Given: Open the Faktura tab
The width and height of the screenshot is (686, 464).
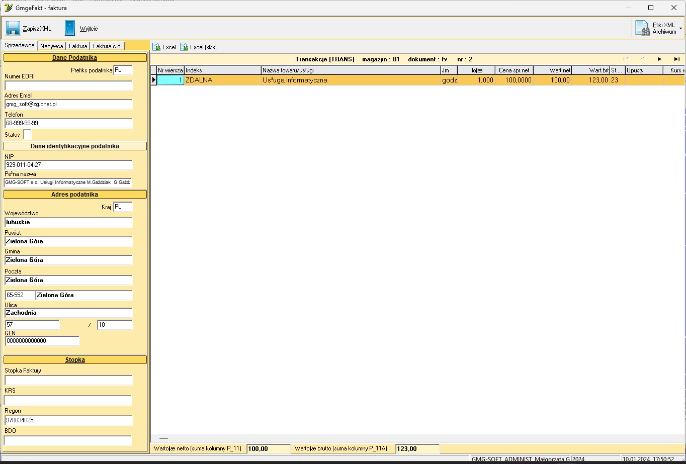Looking at the screenshot, I should coord(78,46).
